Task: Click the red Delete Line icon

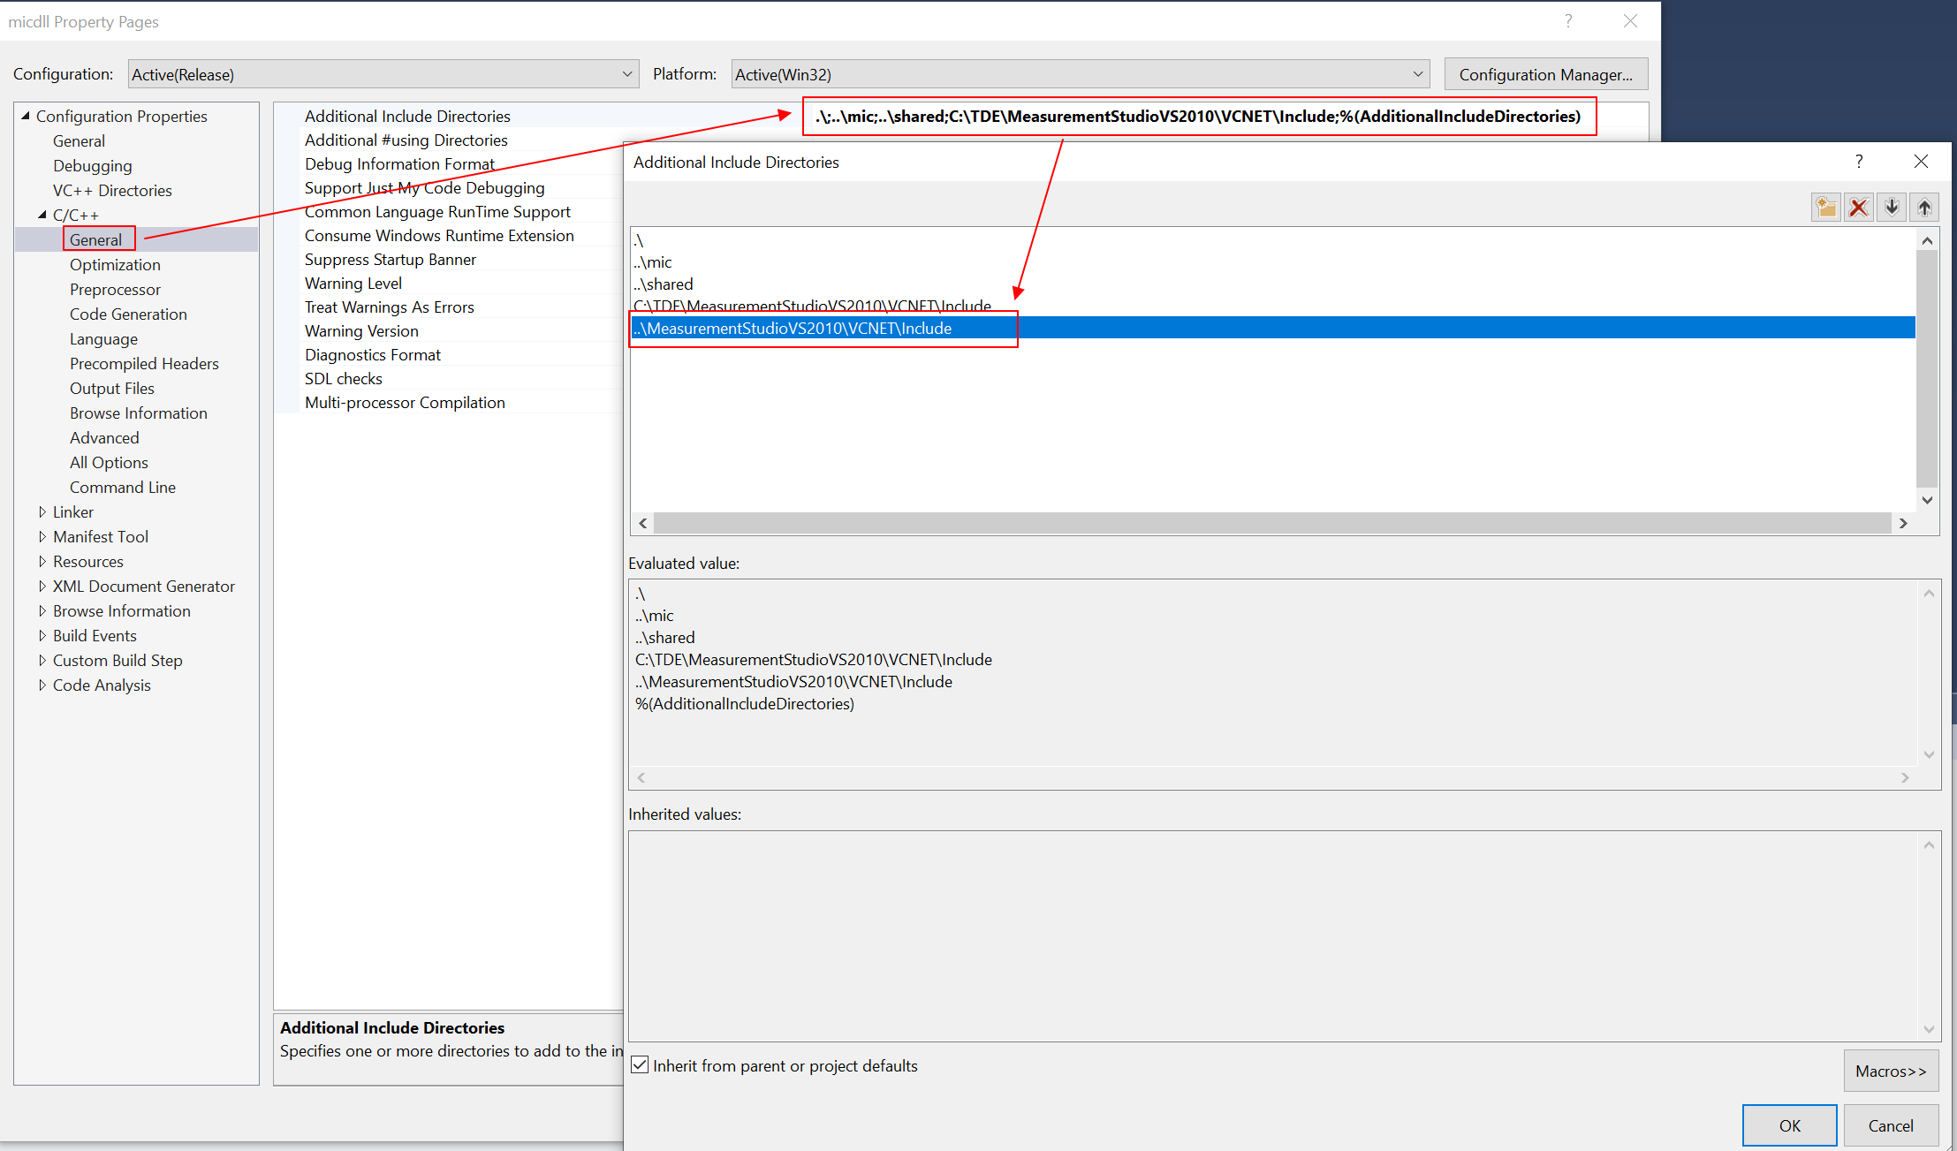Action: tap(1858, 208)
